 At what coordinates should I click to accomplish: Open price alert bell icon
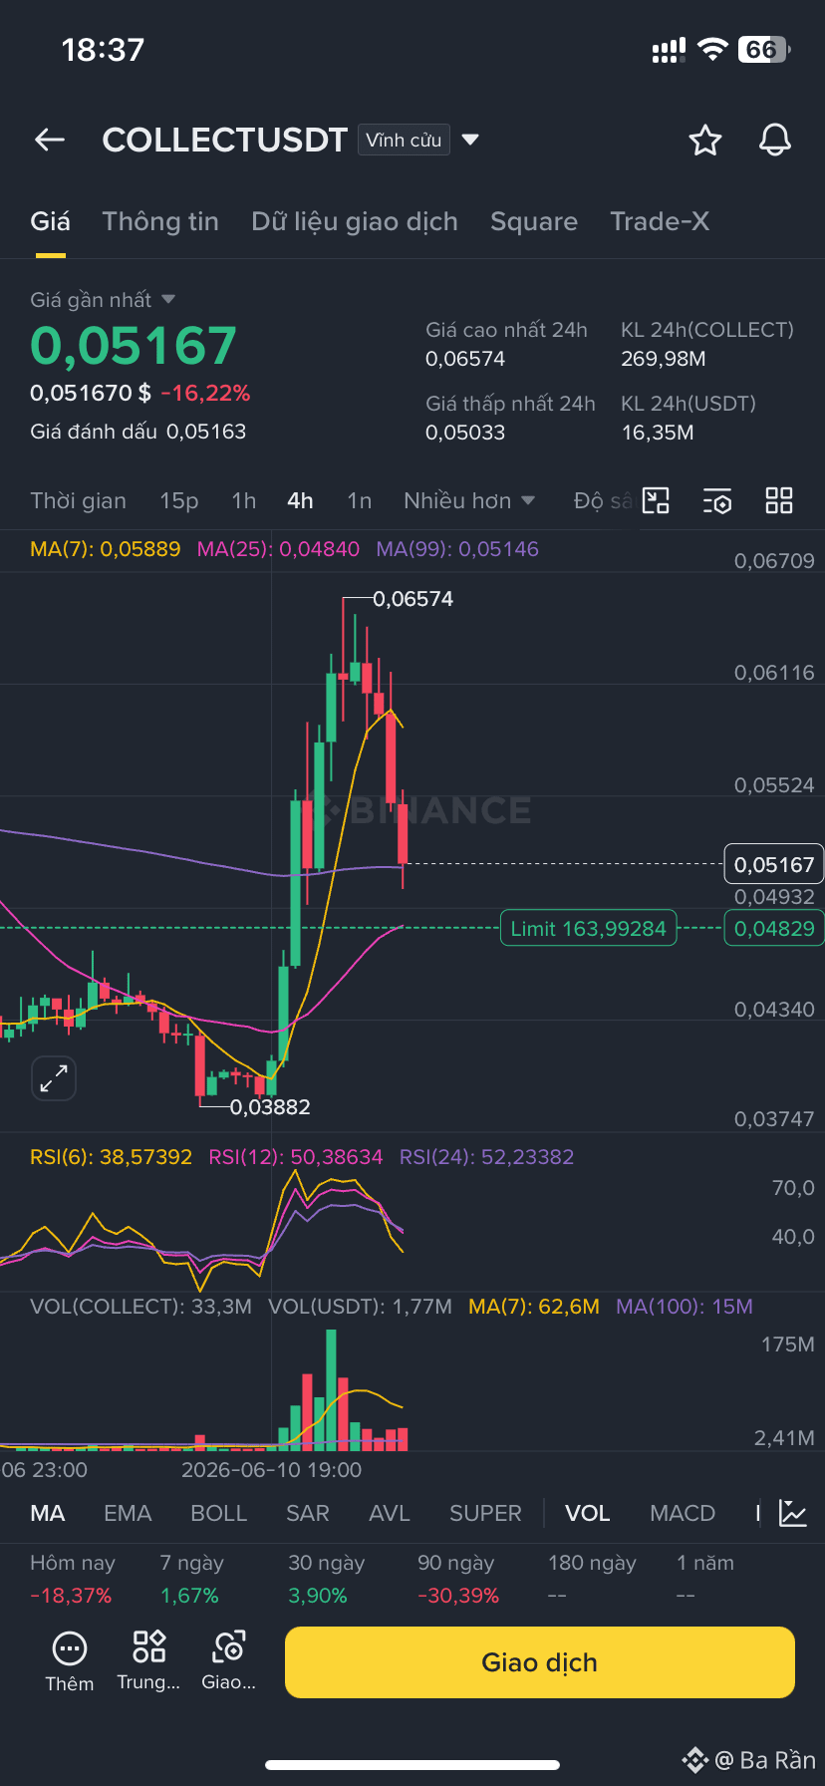(775, 141)
